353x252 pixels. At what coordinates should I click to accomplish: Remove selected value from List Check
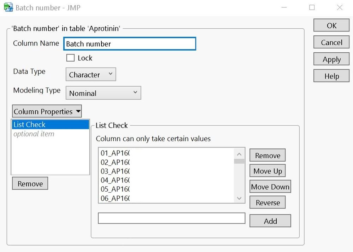pos(267,156)
